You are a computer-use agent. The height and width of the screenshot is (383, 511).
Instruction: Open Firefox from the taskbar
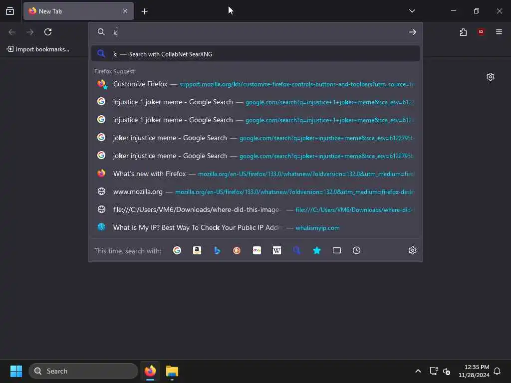[150, 371]
